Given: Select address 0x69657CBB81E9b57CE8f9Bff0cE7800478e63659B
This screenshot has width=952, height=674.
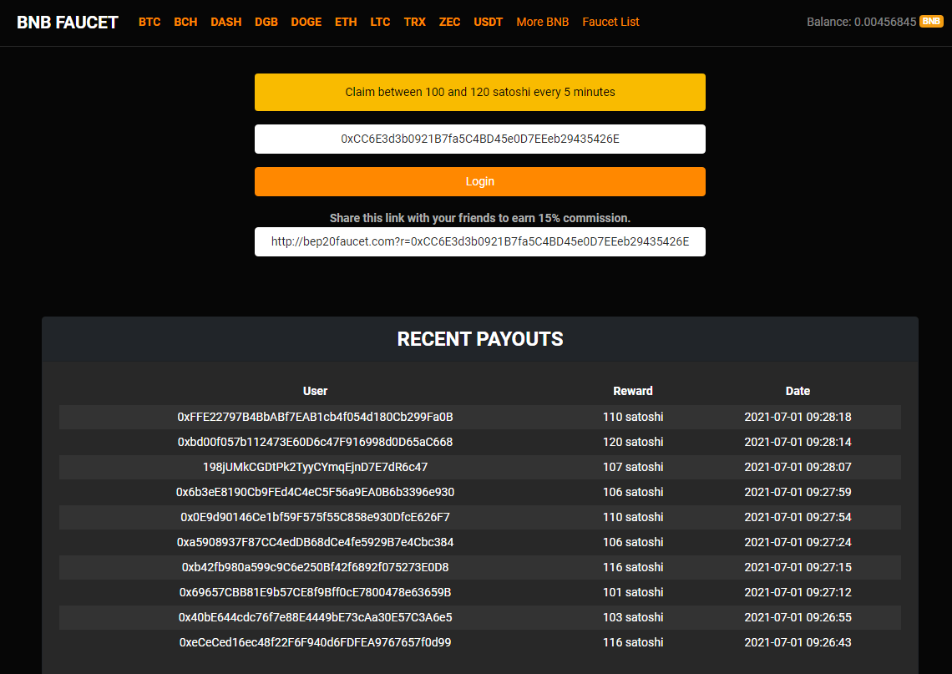Looking at the screenshot, I should 315,592.
